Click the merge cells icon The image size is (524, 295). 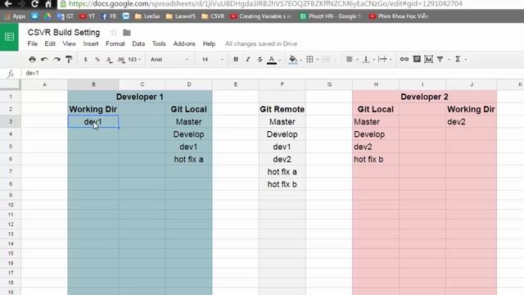point(326,59)
